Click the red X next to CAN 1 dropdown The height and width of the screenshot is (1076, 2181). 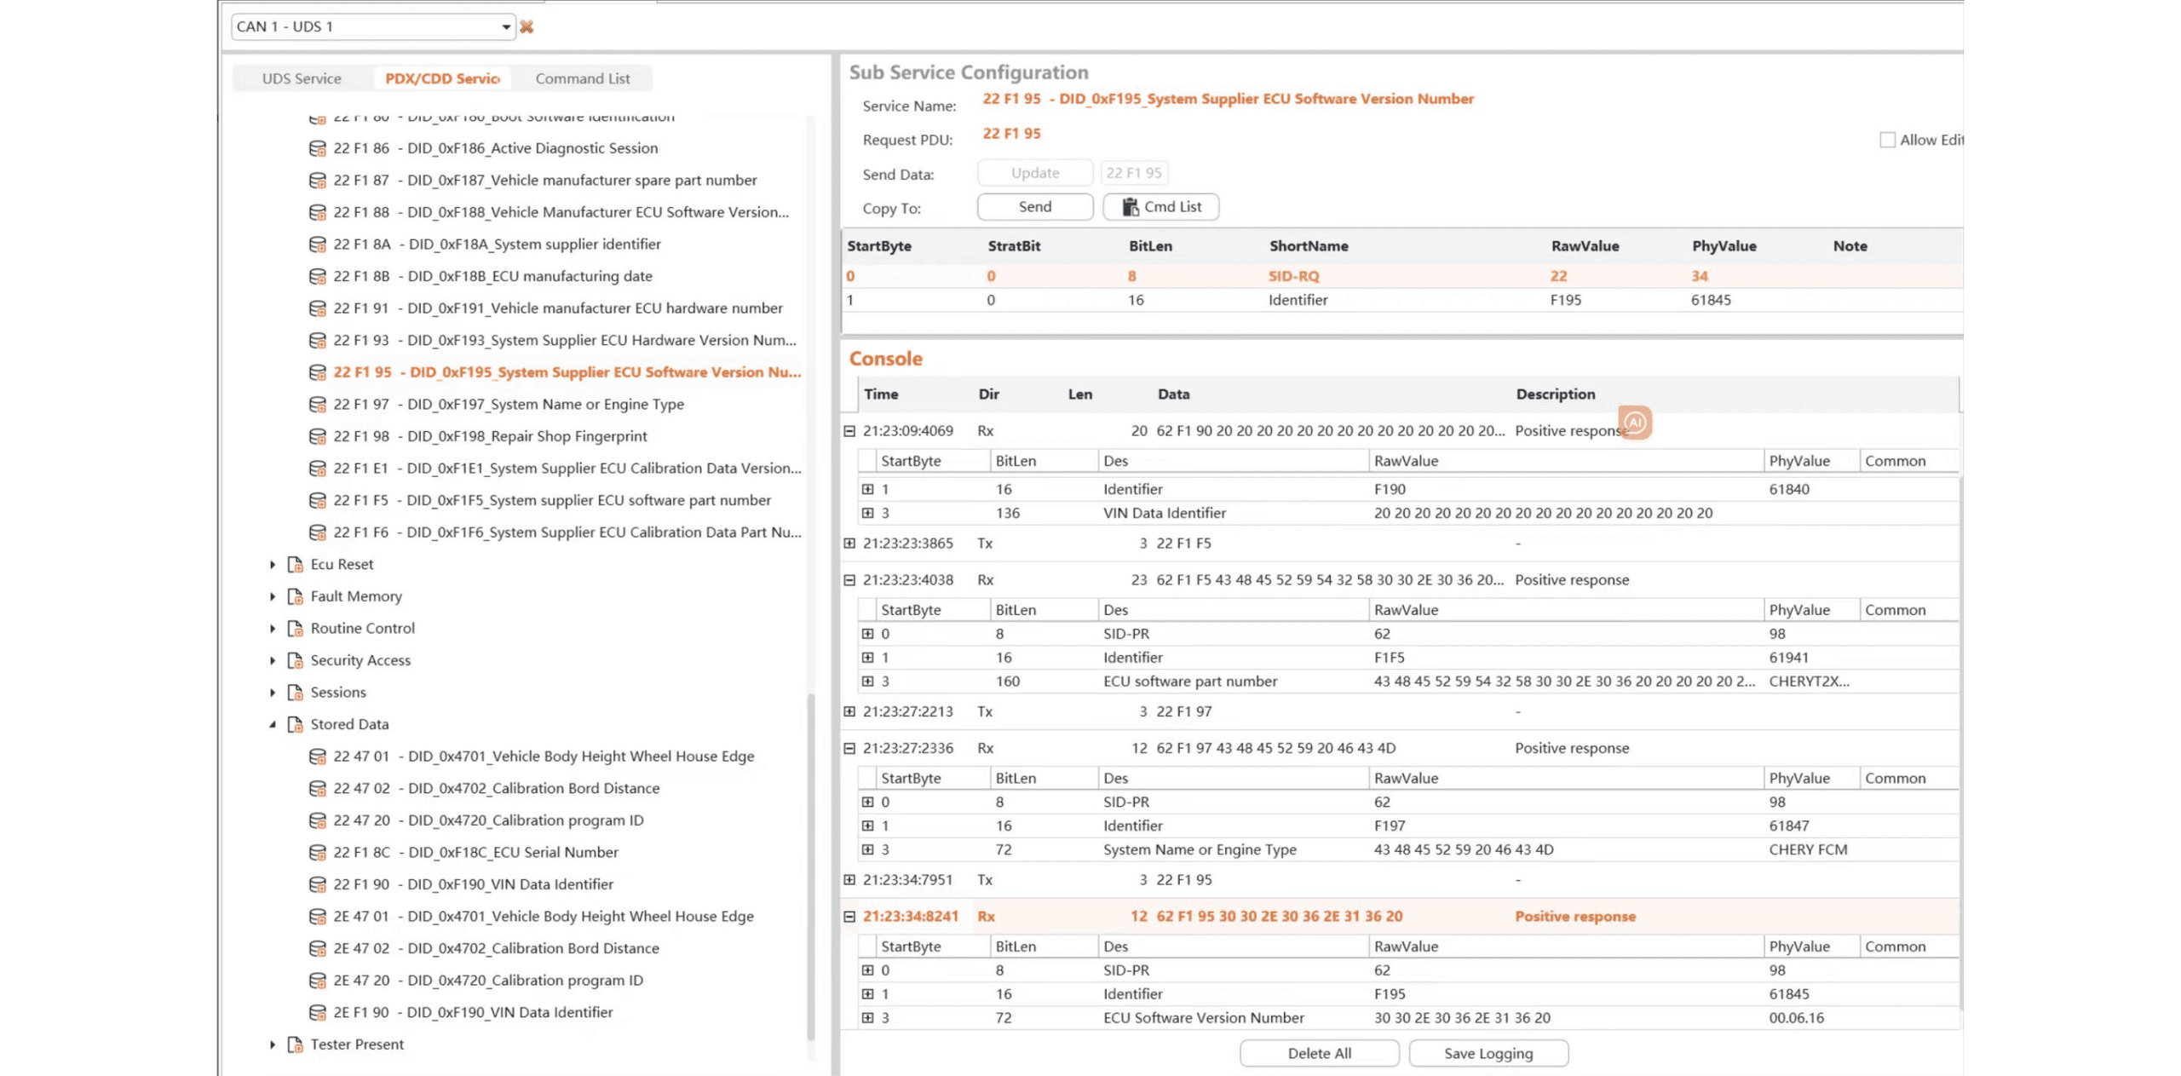click(527, 26)
